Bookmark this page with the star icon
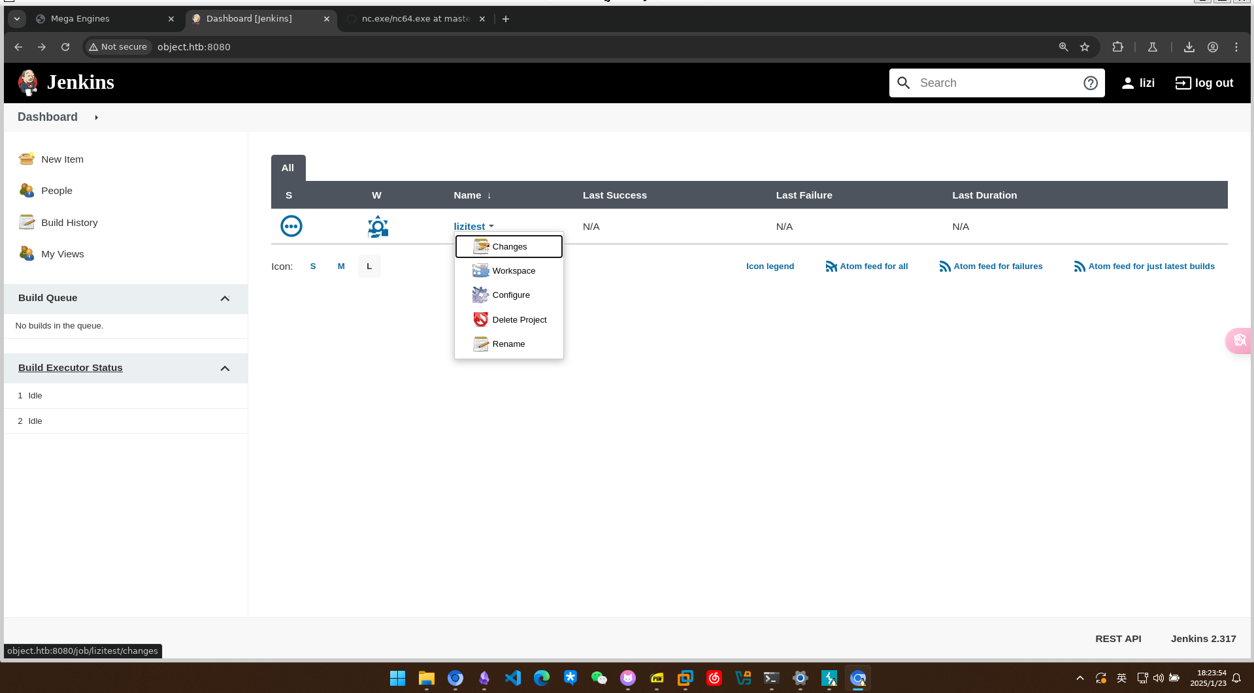 coord(1085,47)
